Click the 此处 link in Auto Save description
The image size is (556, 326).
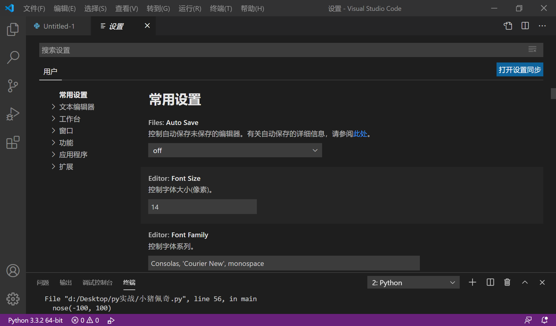360,134
